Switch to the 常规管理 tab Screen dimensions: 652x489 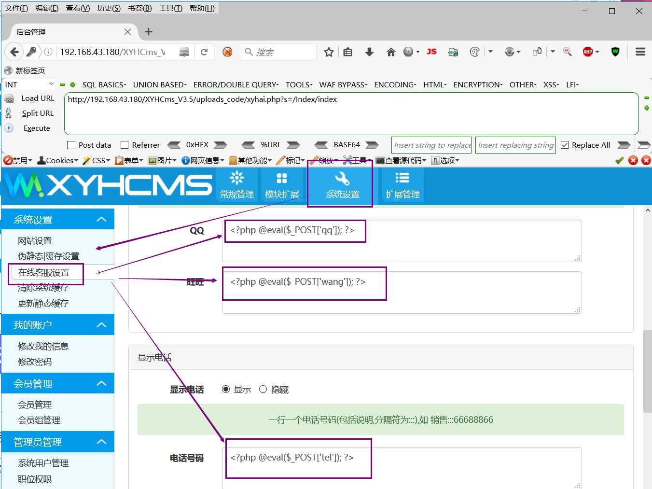pyautogui.click(x=237, y=186)
